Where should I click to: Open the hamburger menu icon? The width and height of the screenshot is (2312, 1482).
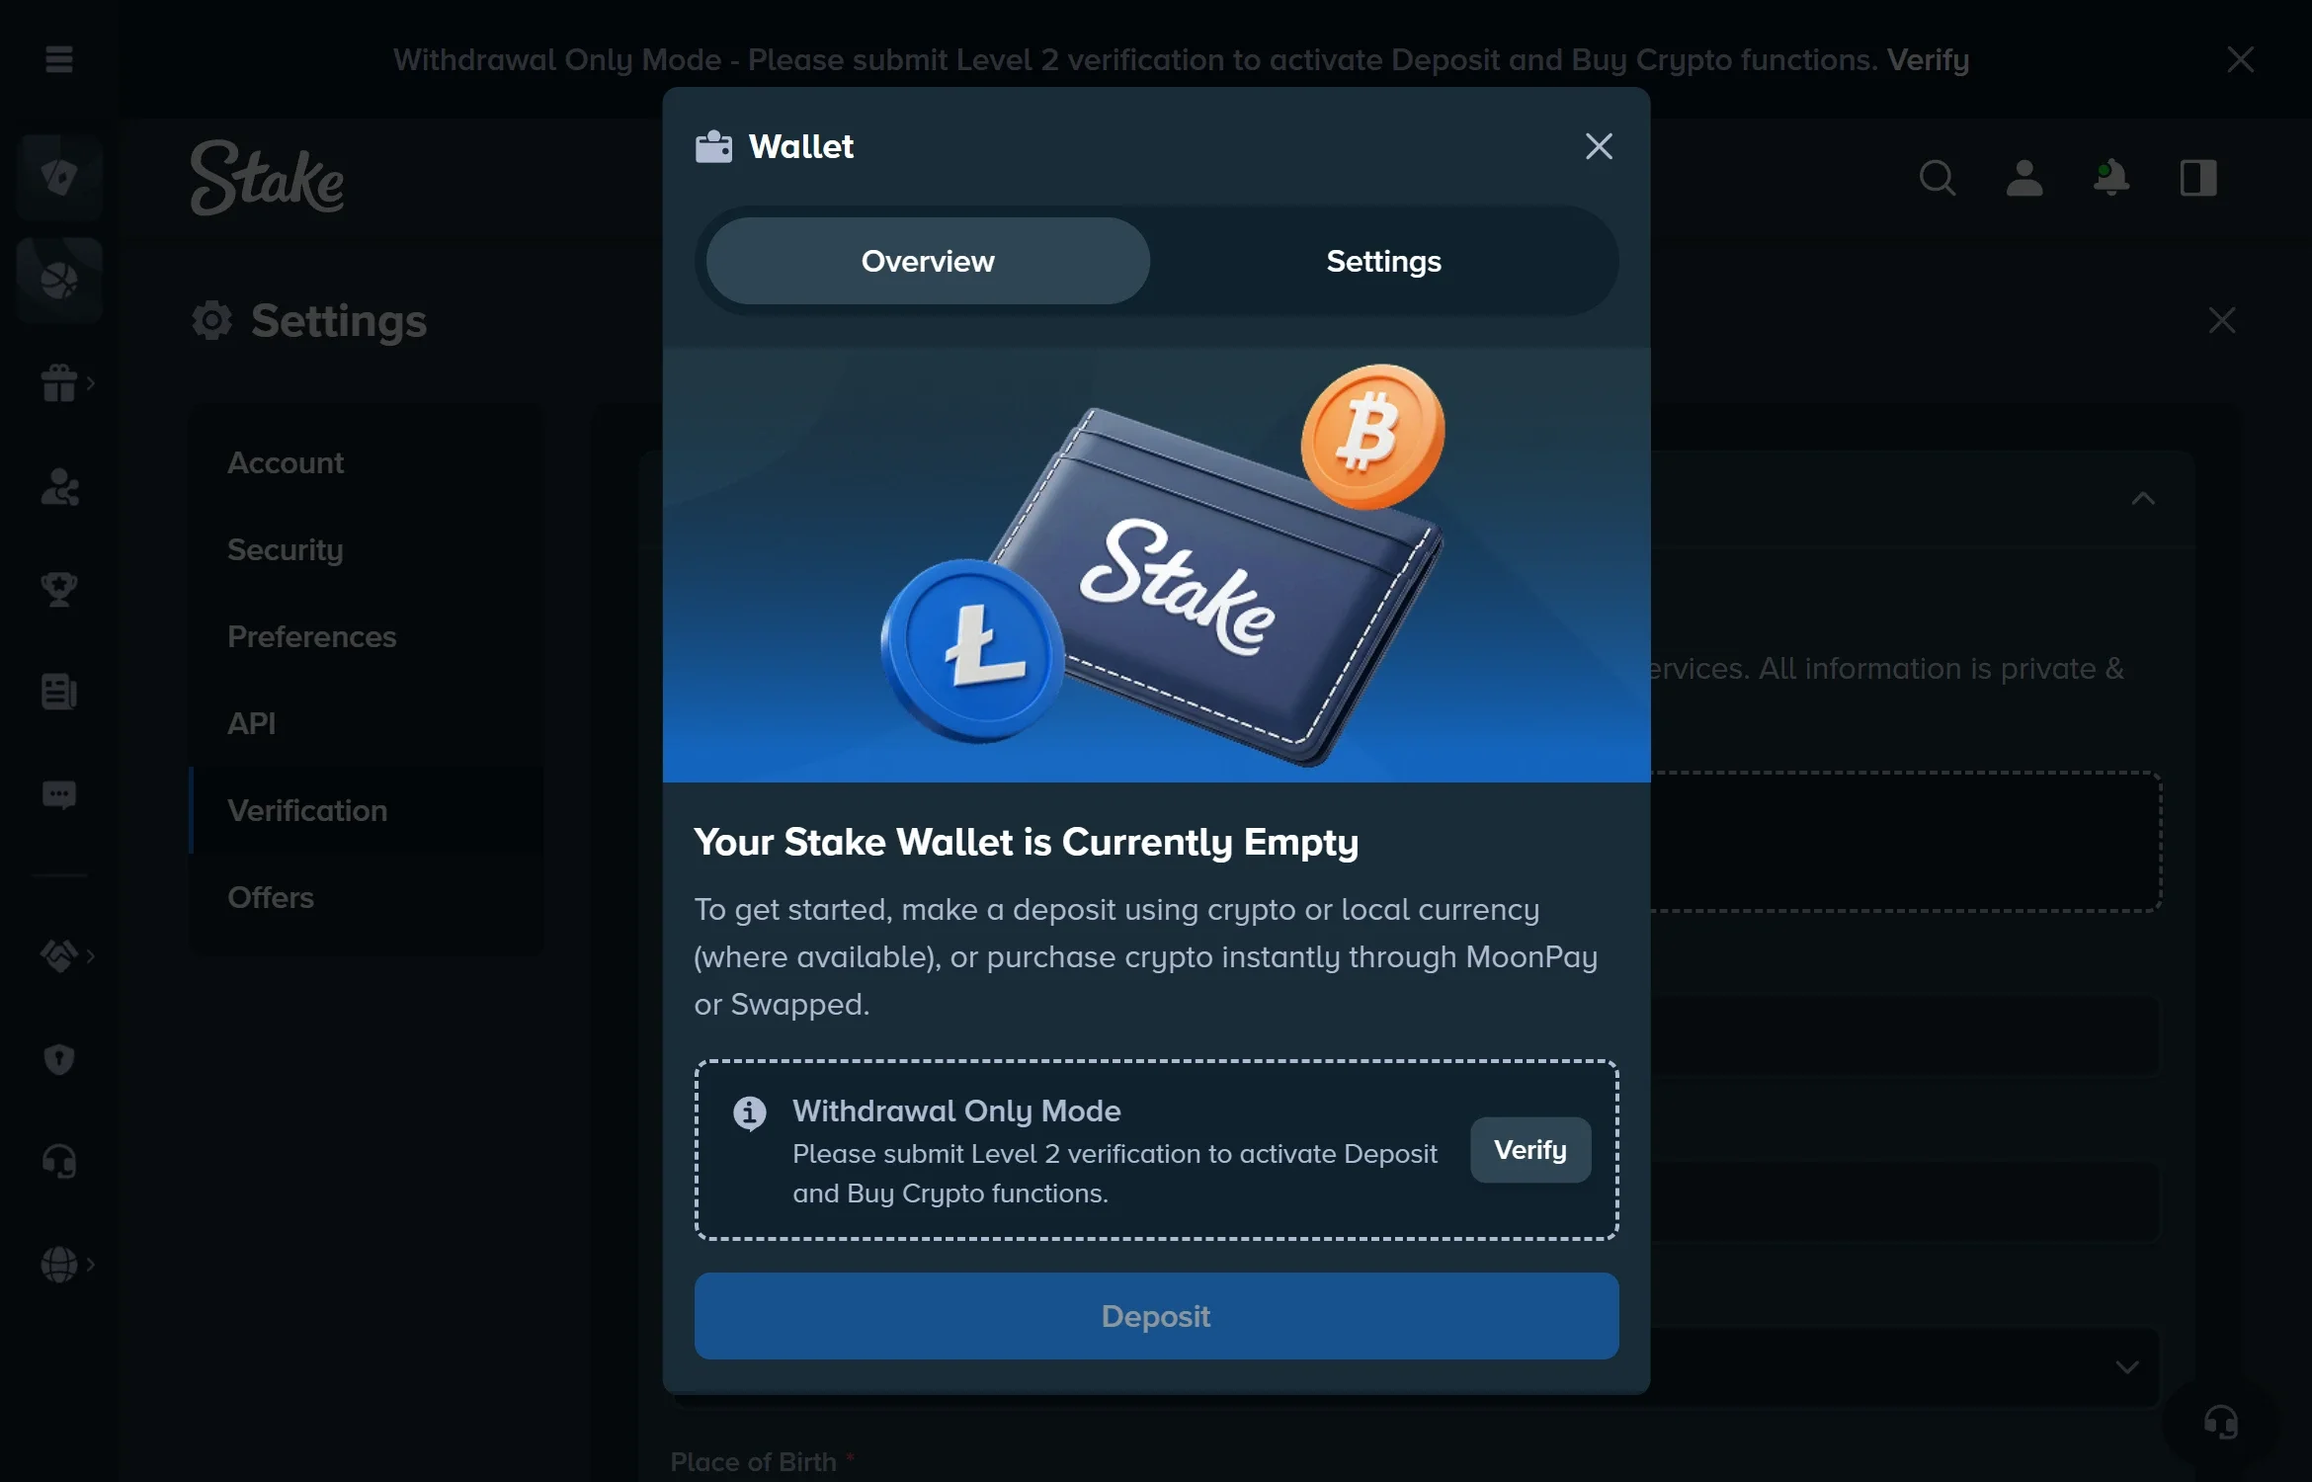point(59,59)
